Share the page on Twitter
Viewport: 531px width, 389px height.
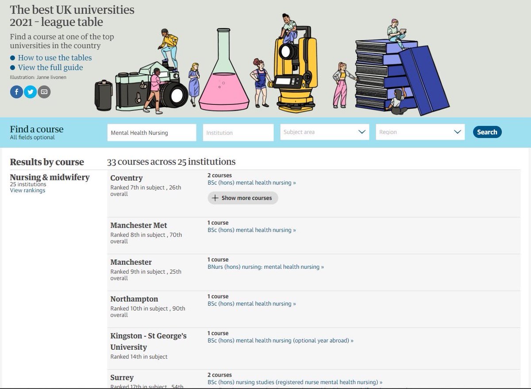coord(30,92)
